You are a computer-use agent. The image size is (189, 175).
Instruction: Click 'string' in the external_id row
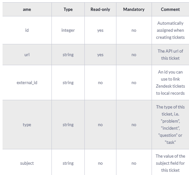click(68, 83)
